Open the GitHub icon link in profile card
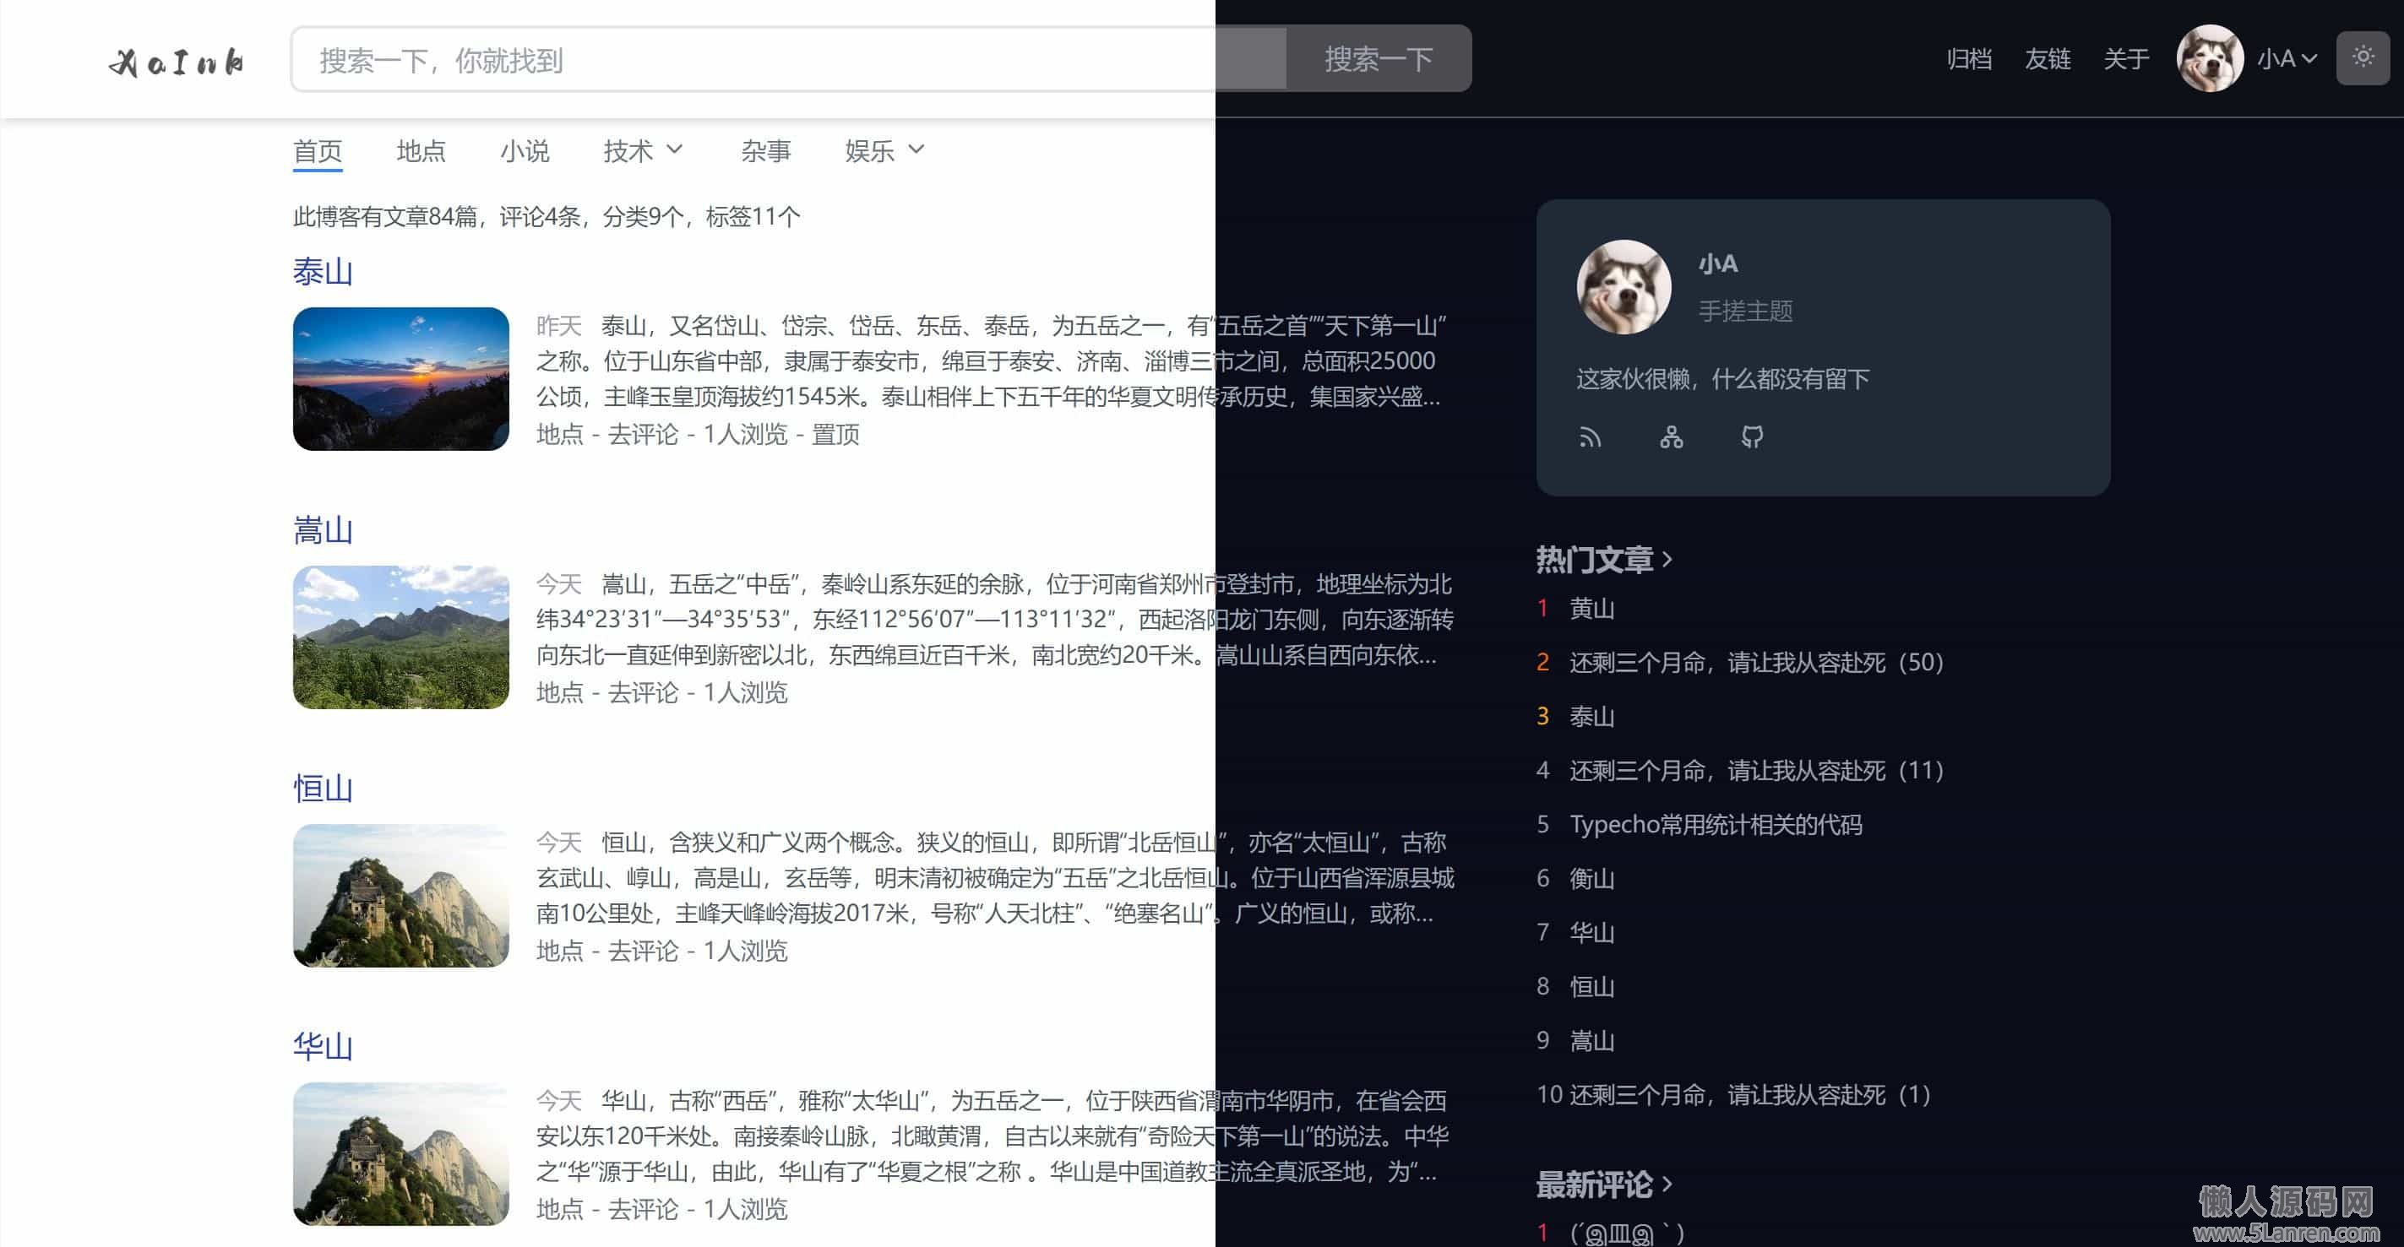This screenshot has height=1247, width=2404. click(1752, 437)
